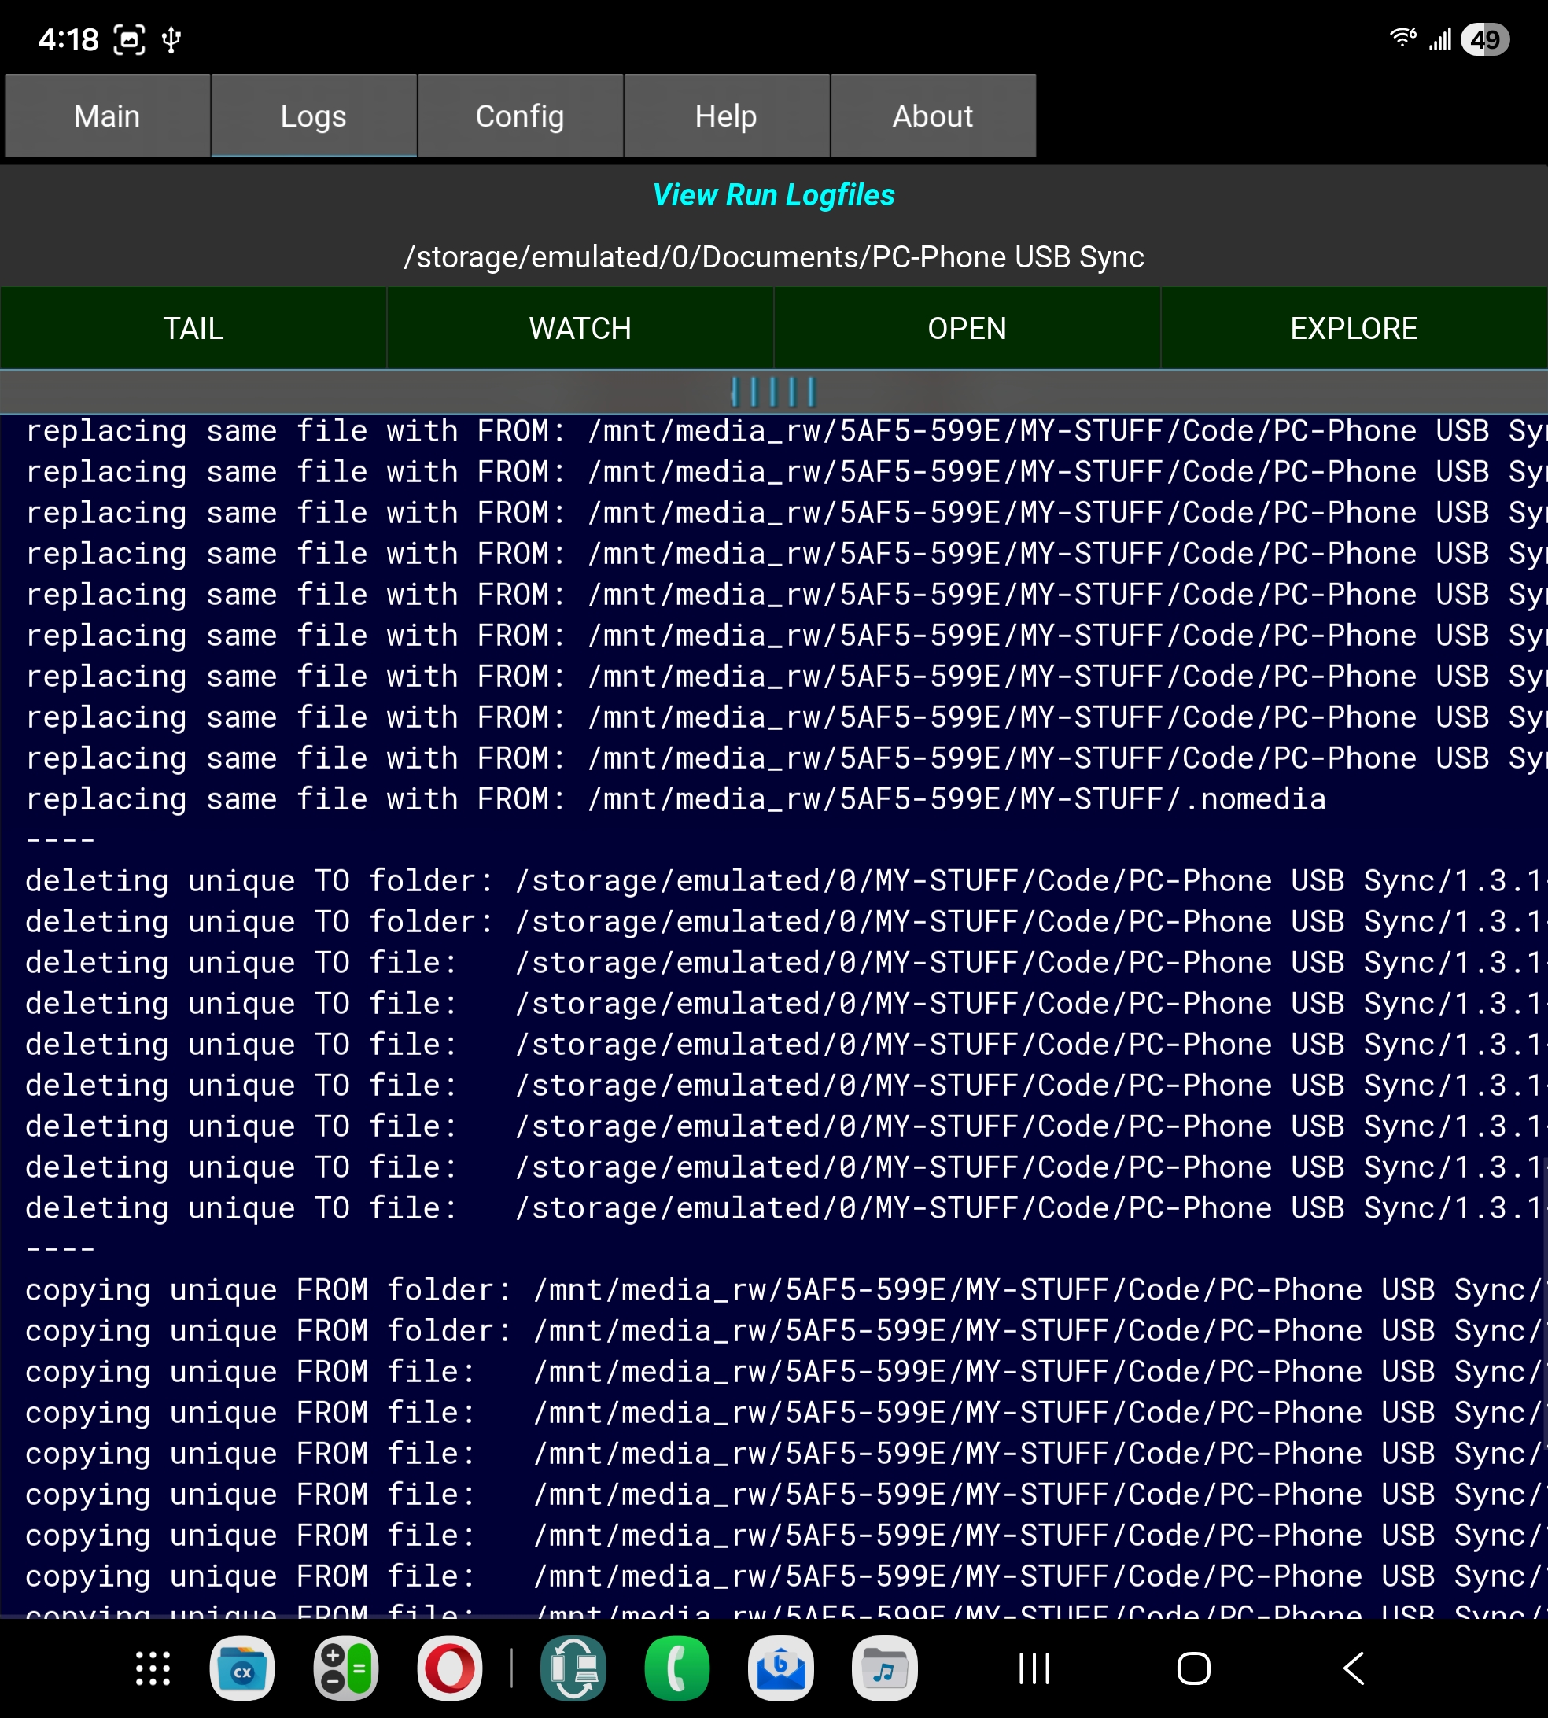Open the PC-Phone USB Sync app icon
Screen dimensions: 1548x1718
pyautogui.click(x=573, y=1668)
